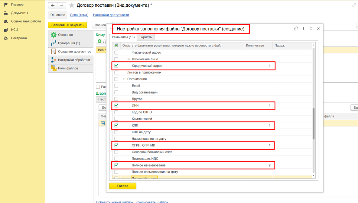Click the list's vertical scrollbar thumb
Viewport: 358px width, 203px height.
click(314, 123)
